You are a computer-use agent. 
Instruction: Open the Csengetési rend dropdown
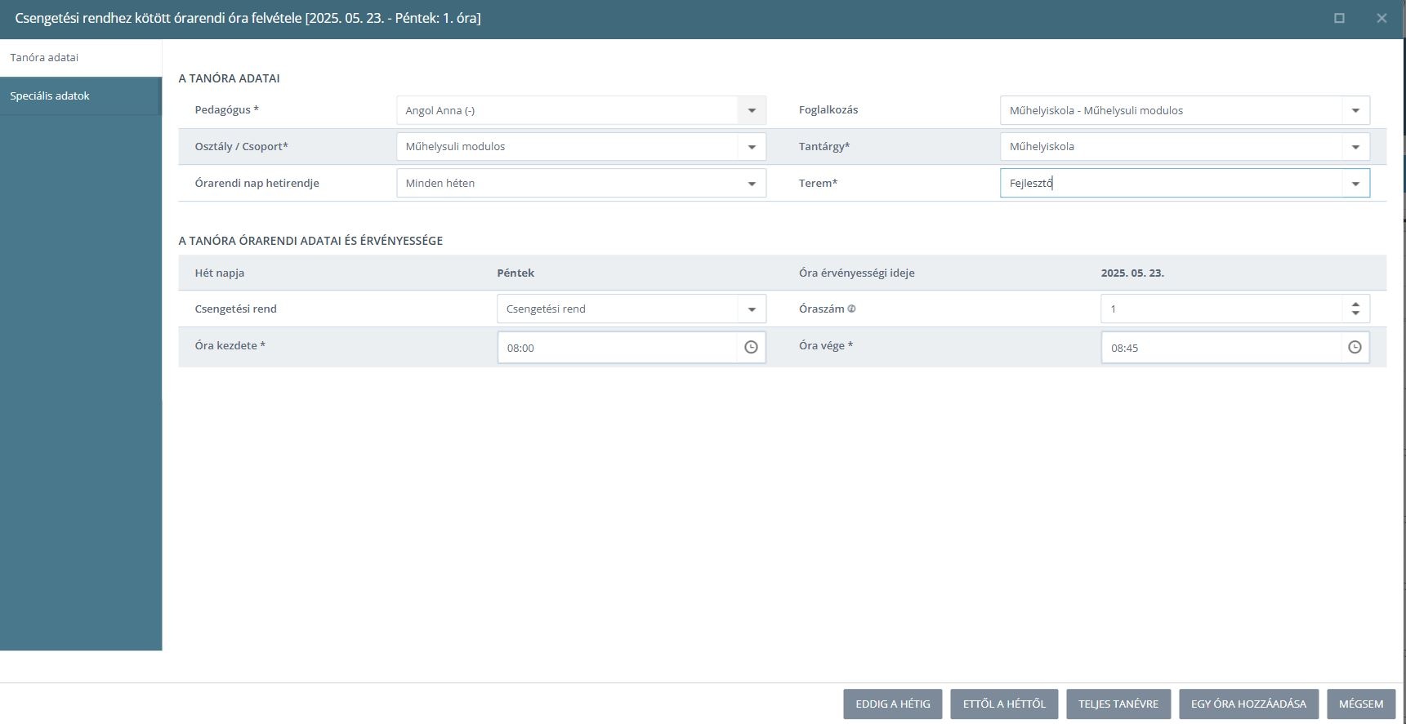pos(752,309)
